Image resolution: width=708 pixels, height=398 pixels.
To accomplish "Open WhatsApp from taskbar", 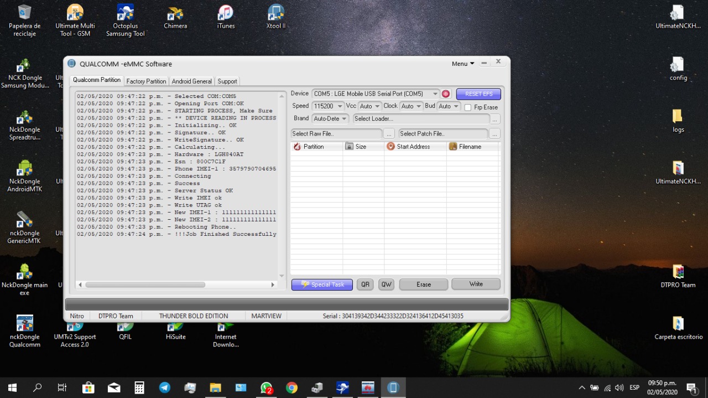I will 267,387.
